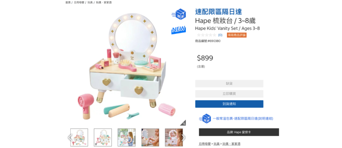Click the 品牌: Hape 愛傑卡 brand bar
This screenshot has height=148, width=342.
239,132
